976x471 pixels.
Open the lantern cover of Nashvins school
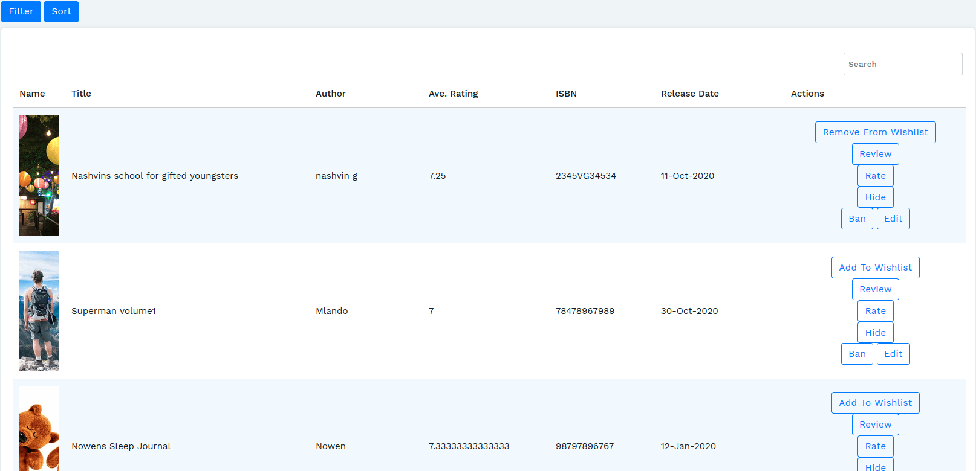pos(39,176)
